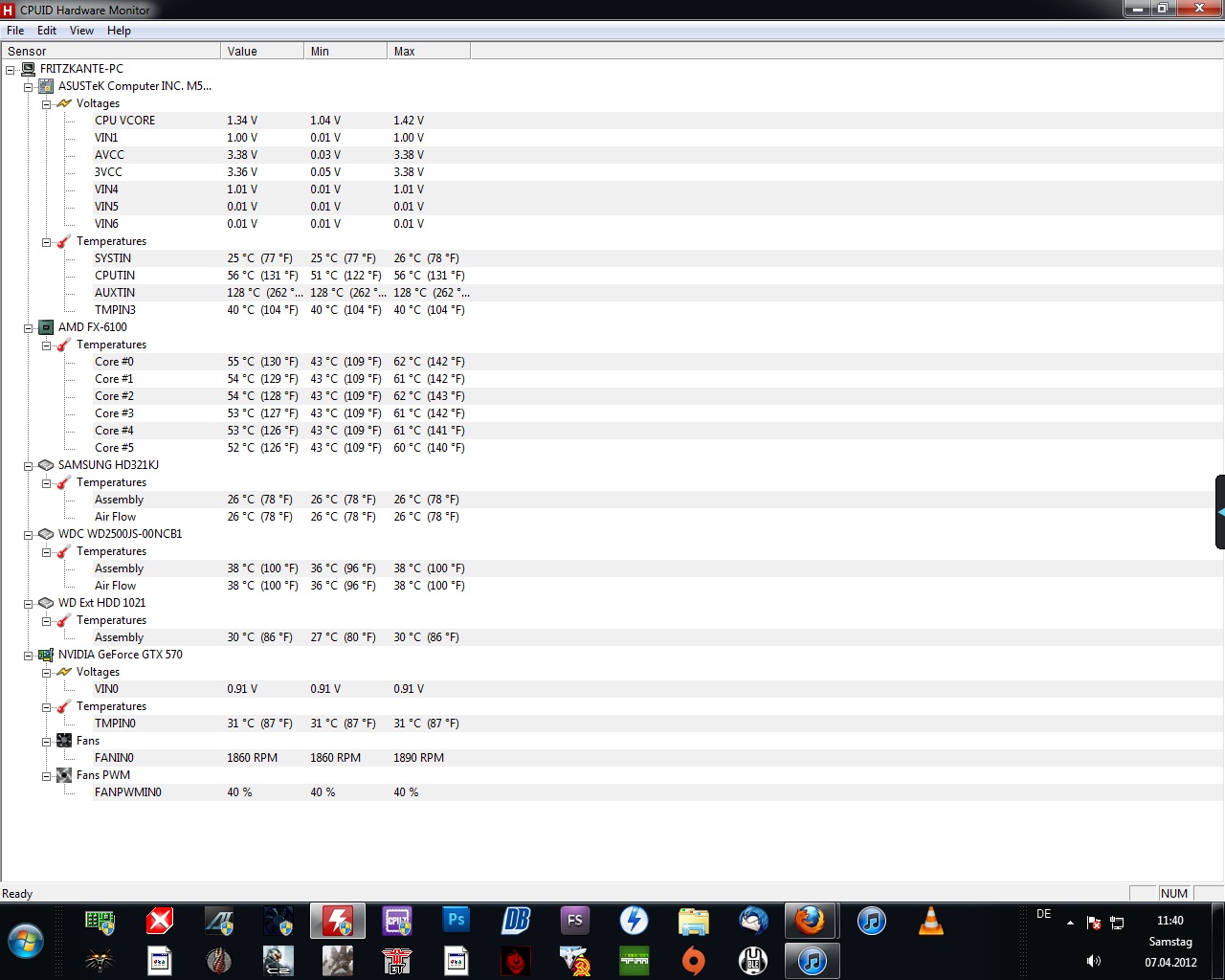This screenshot has height=980, width=1225.
Task: Open the View menu
Action: (82, 31)
